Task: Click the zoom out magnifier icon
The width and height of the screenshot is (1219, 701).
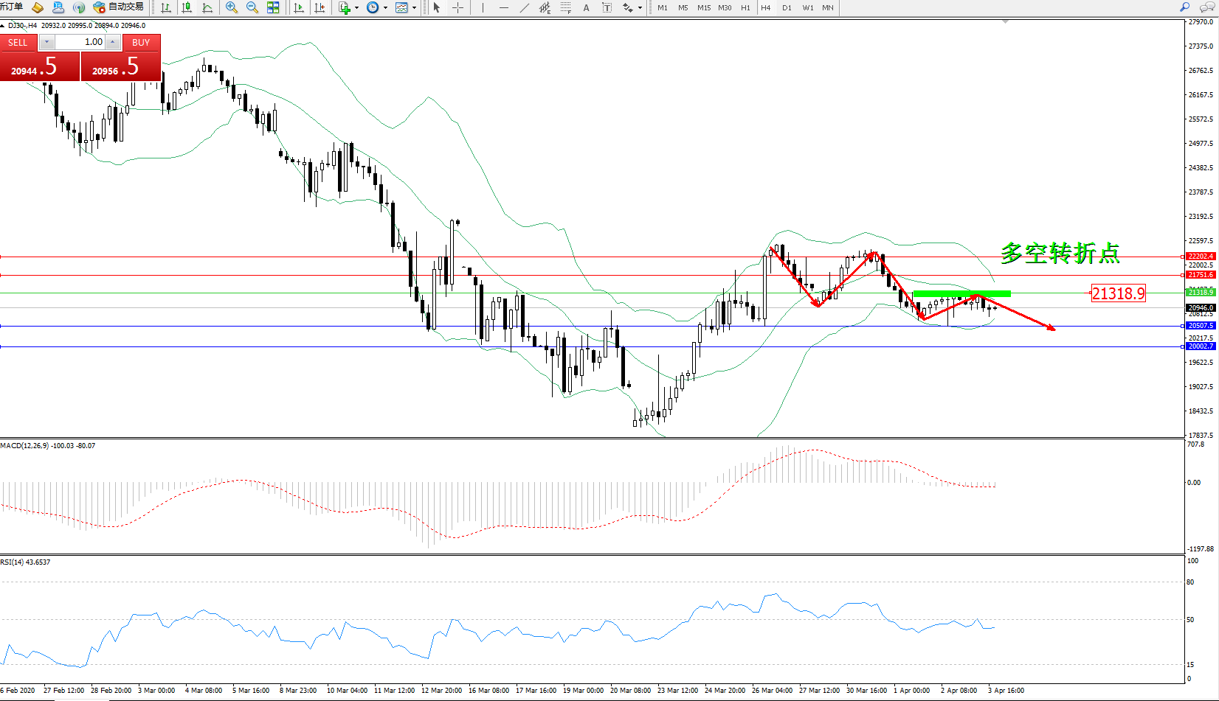Action: tap(252, 7)
